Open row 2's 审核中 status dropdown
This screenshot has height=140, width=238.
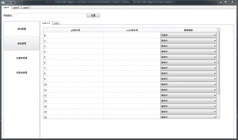click(x=188, y=41)
